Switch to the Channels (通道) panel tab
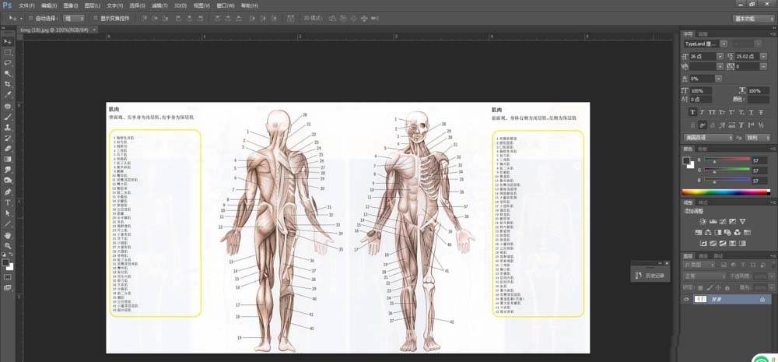The height and width of the screenshot is (362, 778). point(703,255)
